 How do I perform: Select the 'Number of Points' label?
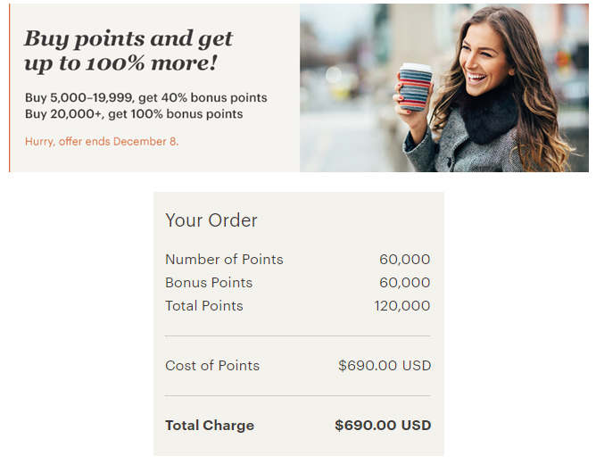coord(224,259)
